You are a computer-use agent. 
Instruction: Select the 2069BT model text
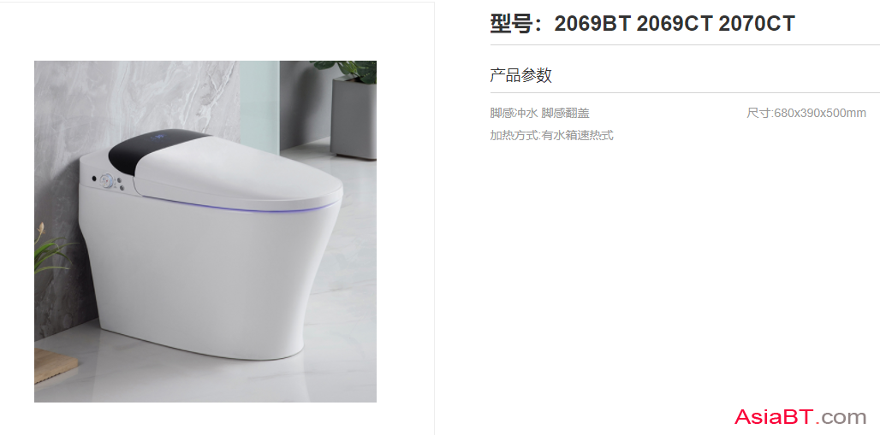(592, 24)
